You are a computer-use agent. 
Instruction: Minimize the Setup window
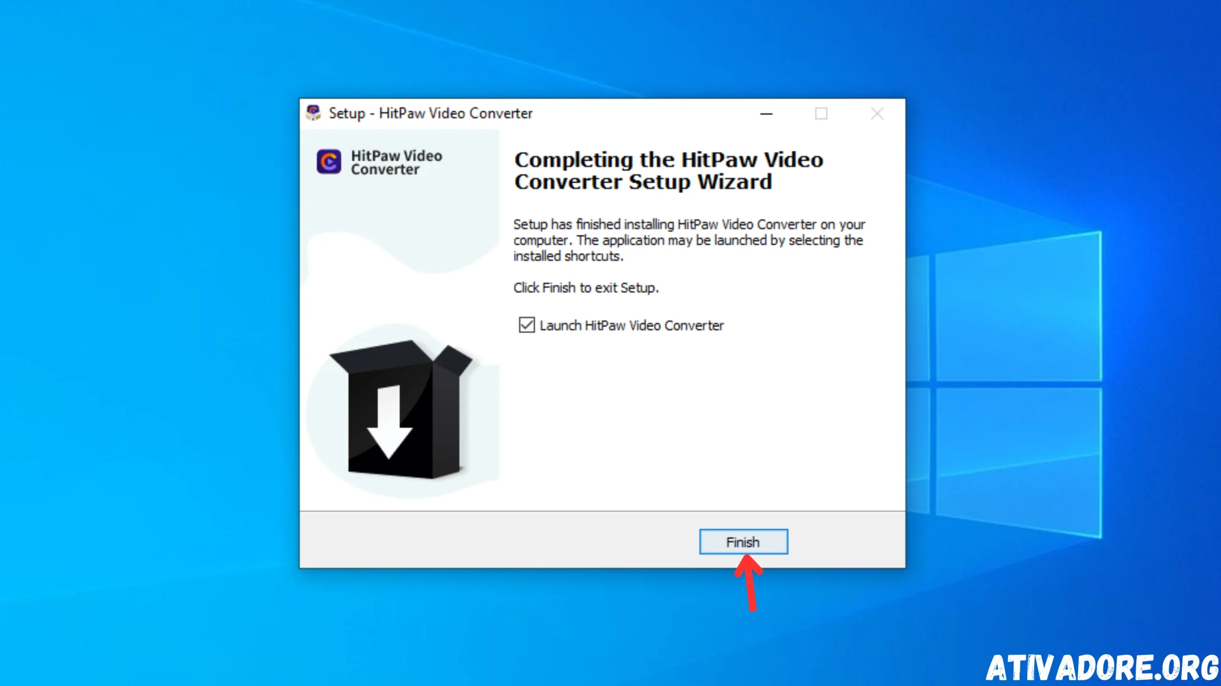[766, 113]
